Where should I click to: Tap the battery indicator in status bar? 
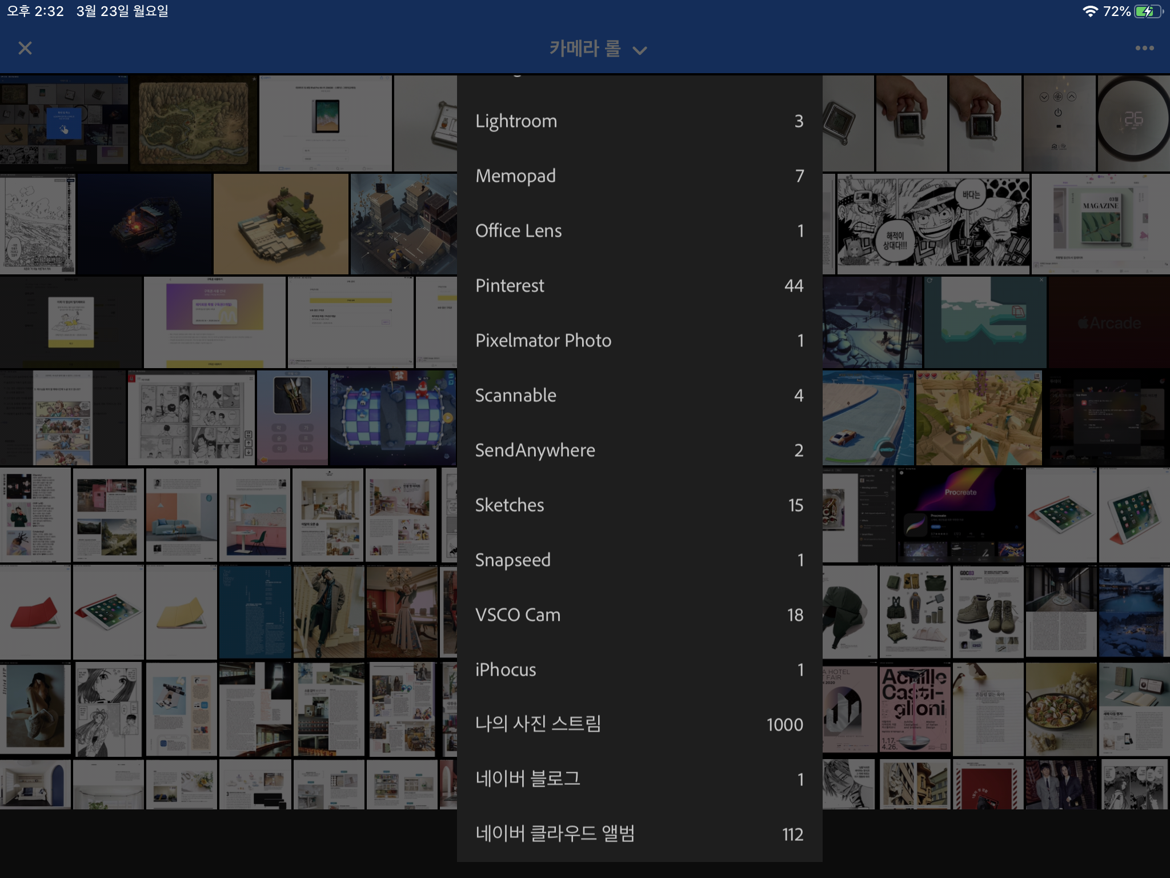1148,11
